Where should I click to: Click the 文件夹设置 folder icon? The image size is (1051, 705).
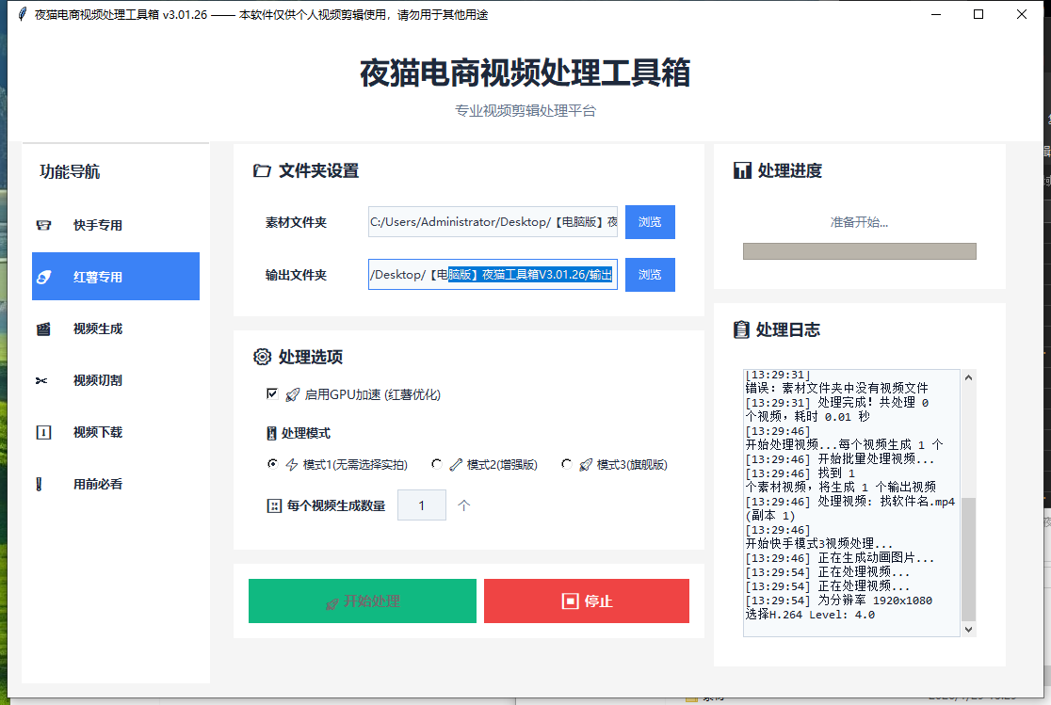coord(262,170)
